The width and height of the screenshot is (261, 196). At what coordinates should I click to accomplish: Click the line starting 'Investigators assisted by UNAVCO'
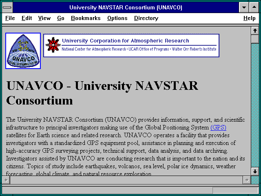click(126, 158)
